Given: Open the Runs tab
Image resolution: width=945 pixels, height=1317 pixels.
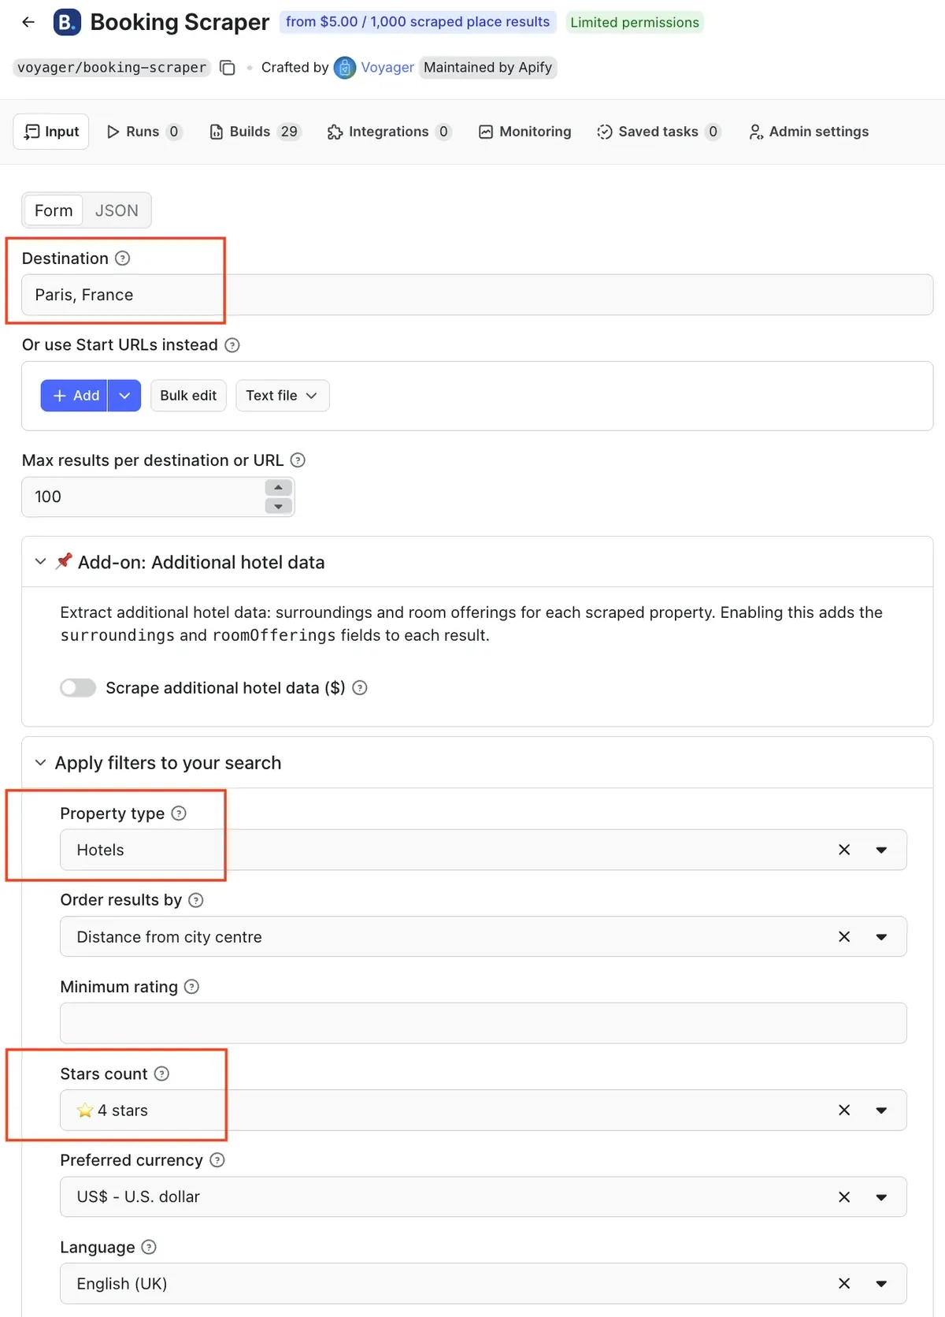Looking at the screenshot, I should (x=144, y=132).
